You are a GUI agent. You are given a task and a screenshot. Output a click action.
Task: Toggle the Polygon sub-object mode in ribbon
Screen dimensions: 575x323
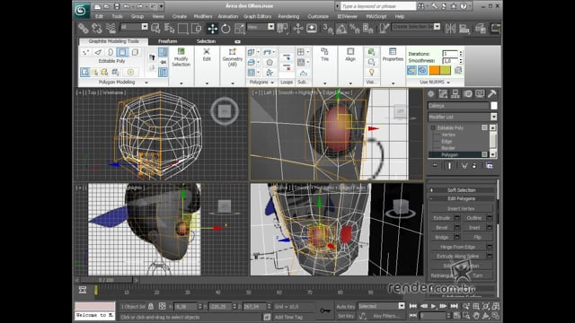coord(122,52)
